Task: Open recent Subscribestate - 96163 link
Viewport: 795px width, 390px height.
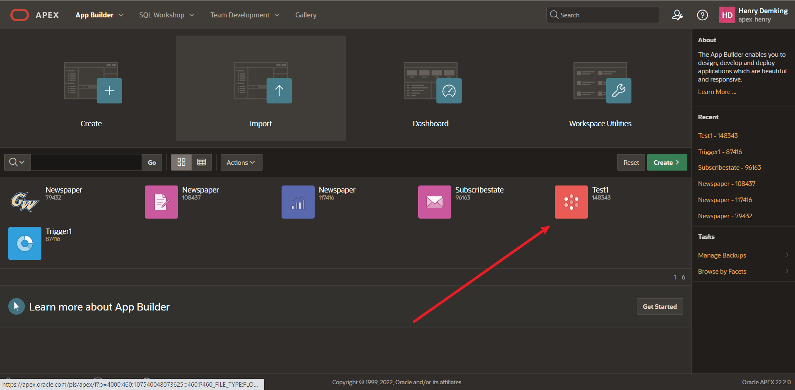Action: click(x=729, y=167)
